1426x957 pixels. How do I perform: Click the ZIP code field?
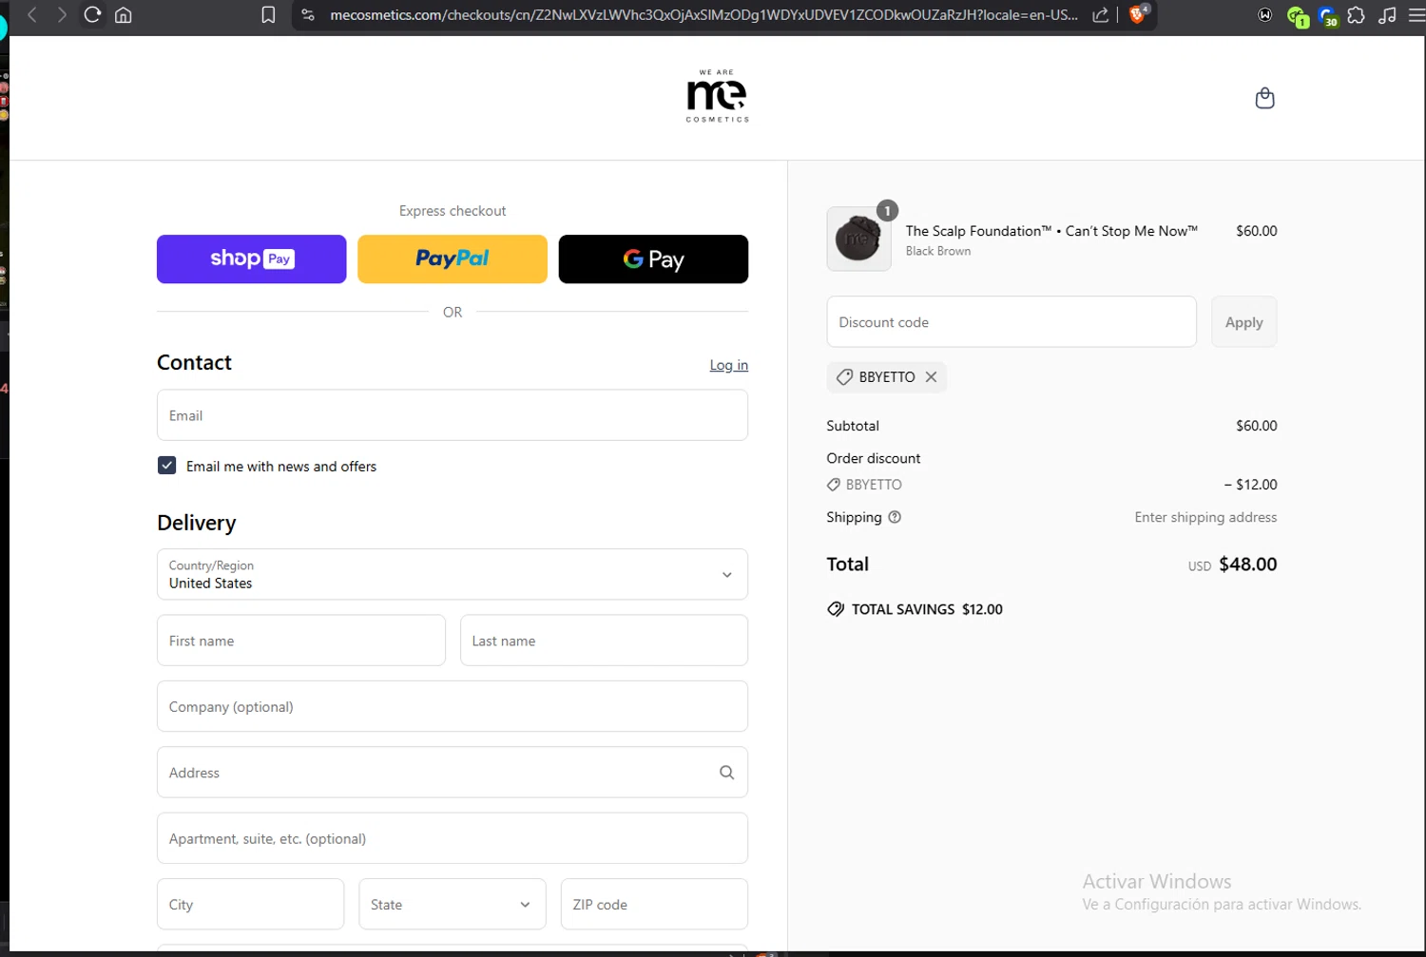pos(654,904)
